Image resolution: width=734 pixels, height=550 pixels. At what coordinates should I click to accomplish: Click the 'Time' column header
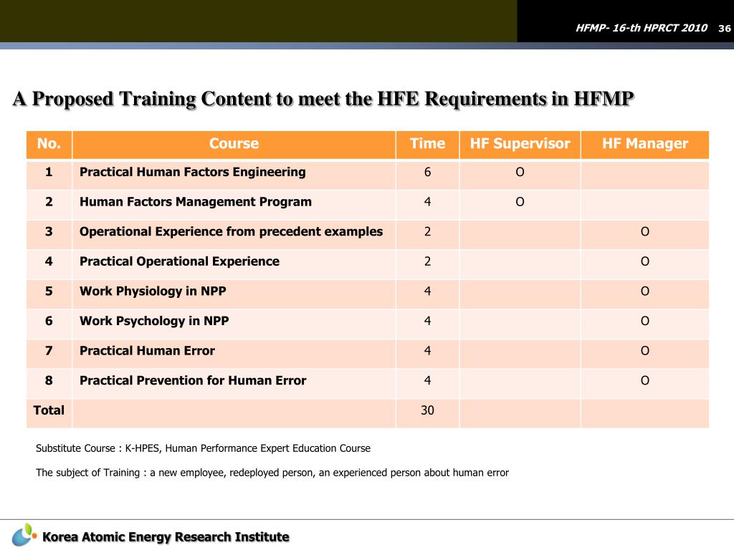[427, 143]
